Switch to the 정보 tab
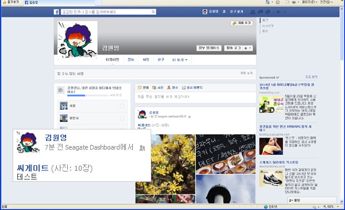The height and width of the screenshot is (210, 345). pyautogui.click(x=131, y=60)
